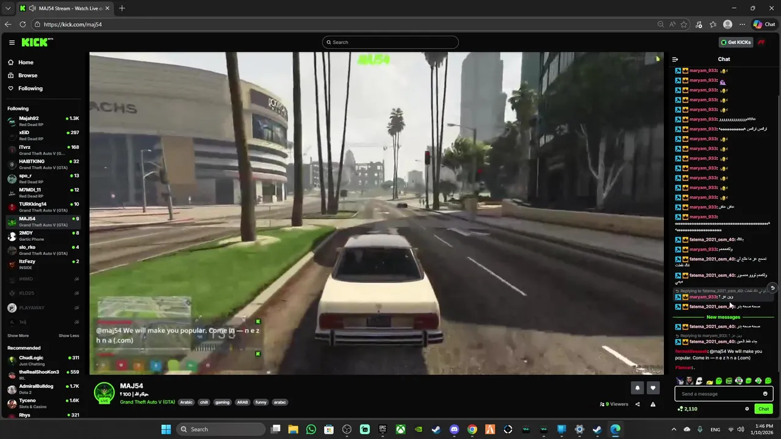Image resolution: width=781 pixels, height=439 pixels.
Task: Click the Get KICKs button
Action: pos(736,42)
